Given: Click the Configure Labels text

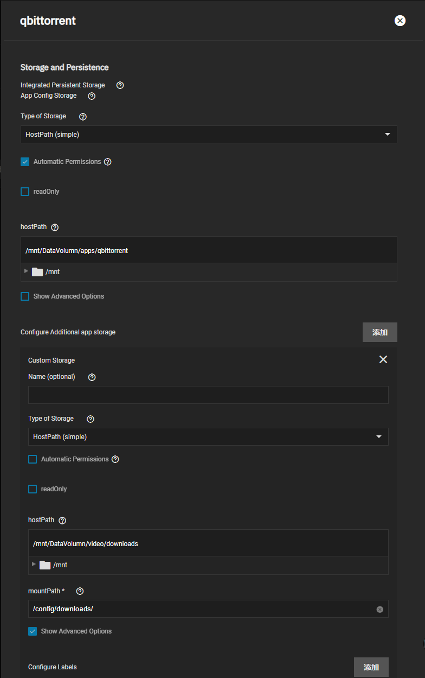Looking at the screenshot, I should [53, 667].
